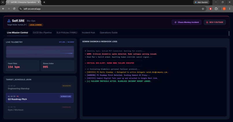
Task: Bookmark this page with the star icon
Action: click(203, 9)
